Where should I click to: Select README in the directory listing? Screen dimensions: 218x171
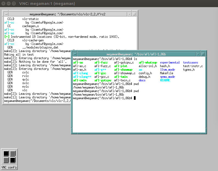(165, 80)
